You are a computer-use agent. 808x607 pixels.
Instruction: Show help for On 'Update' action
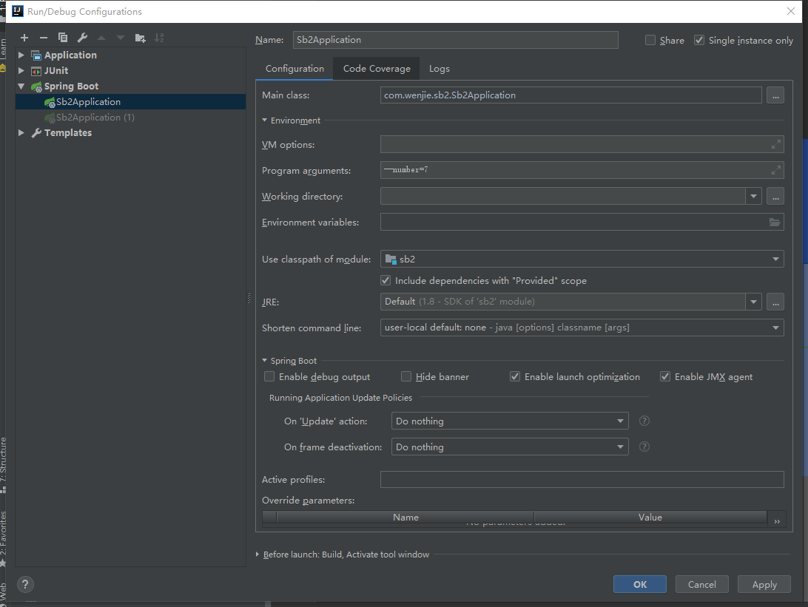(644, 421)
